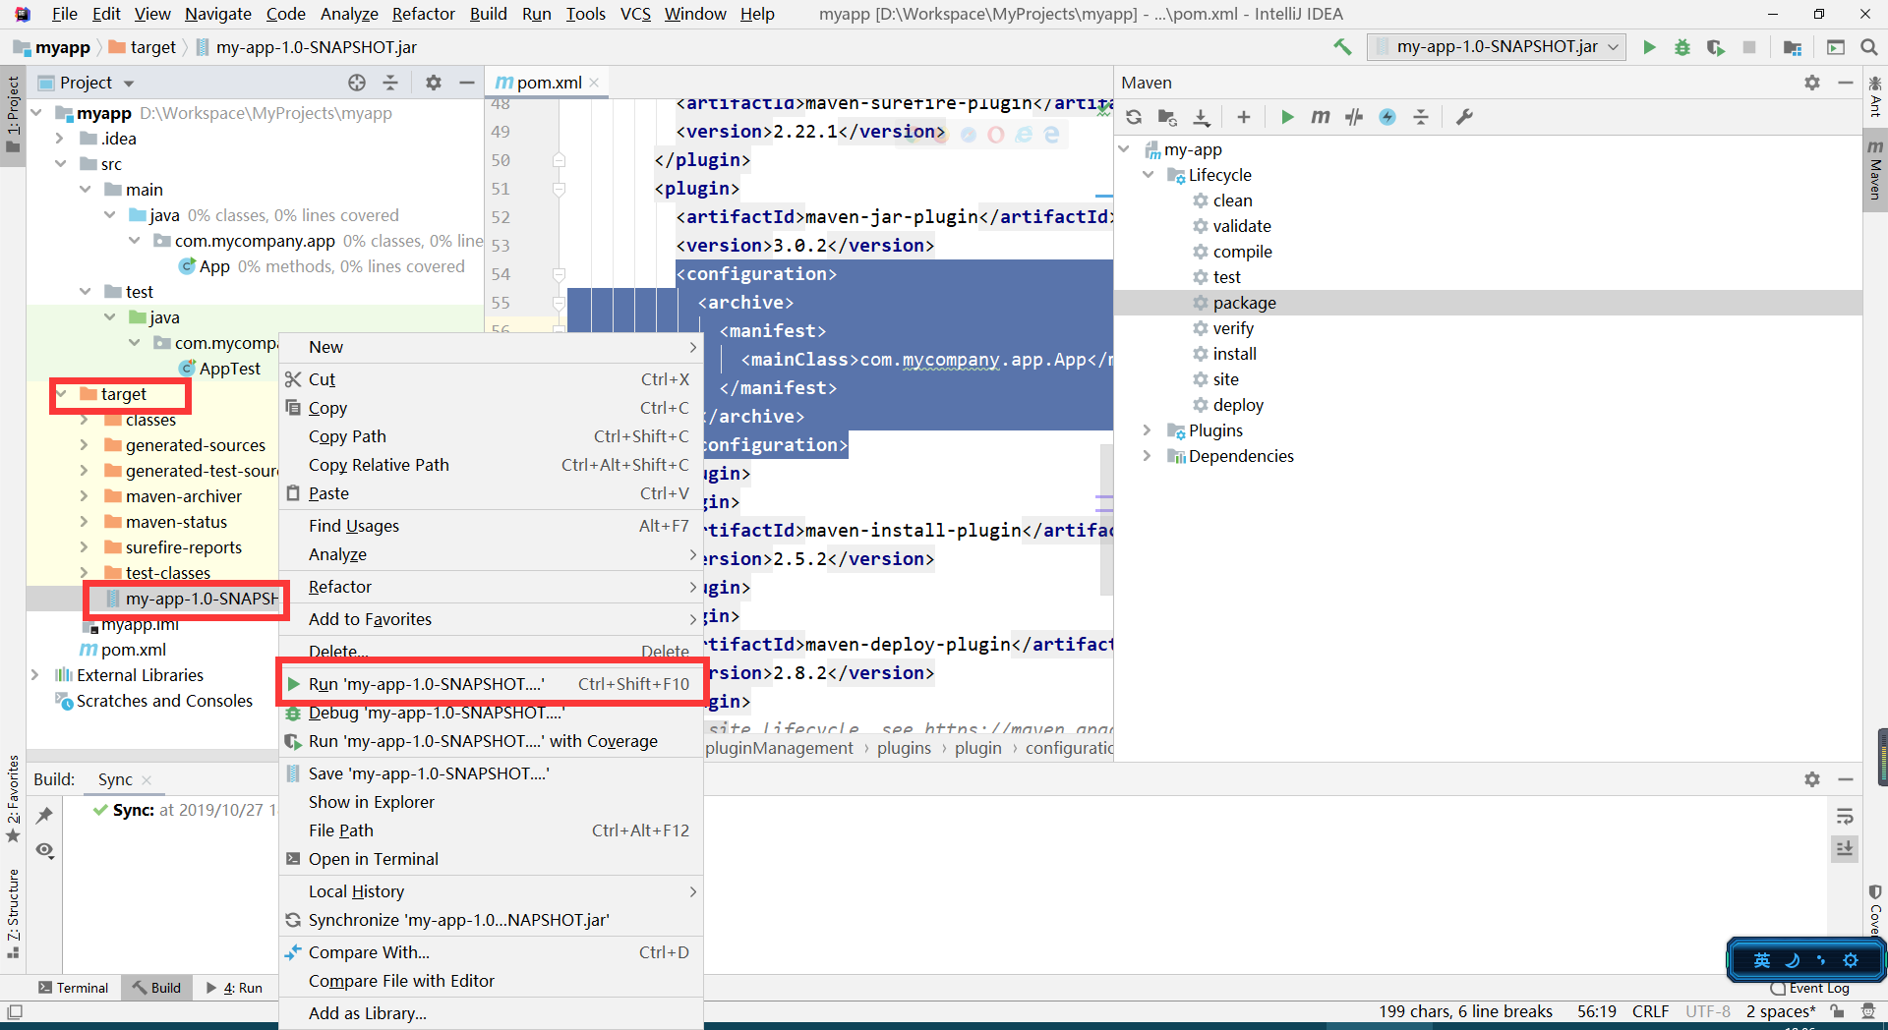The height and width of the screenshot is (1030, 1888).
Task: Click Execute Maven Goal 'm' icon
Action: [1320, 117]
